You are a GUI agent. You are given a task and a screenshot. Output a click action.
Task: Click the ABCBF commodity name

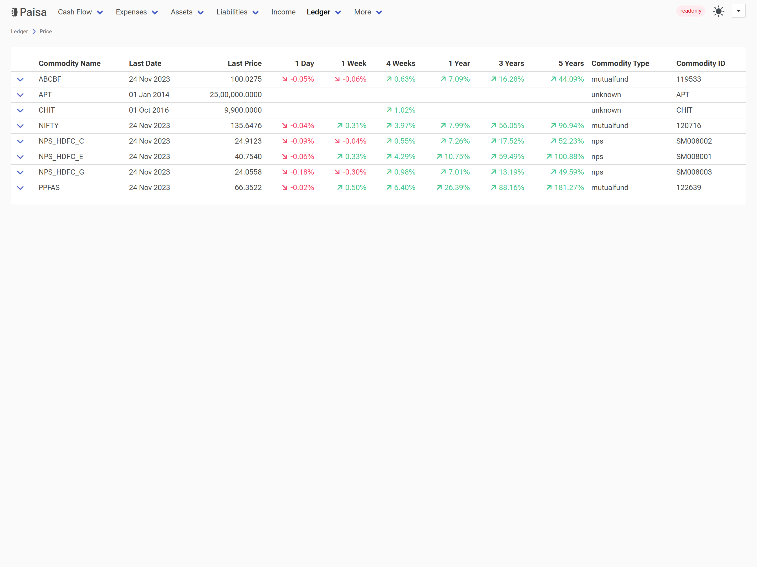[50, 79]
